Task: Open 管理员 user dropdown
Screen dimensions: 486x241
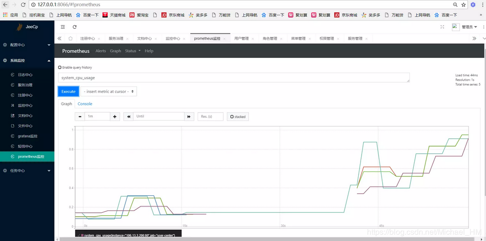Action: pos(469,27)
